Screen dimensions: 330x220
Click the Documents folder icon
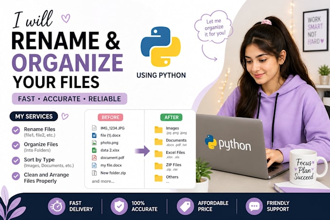(x=159, y=142)
